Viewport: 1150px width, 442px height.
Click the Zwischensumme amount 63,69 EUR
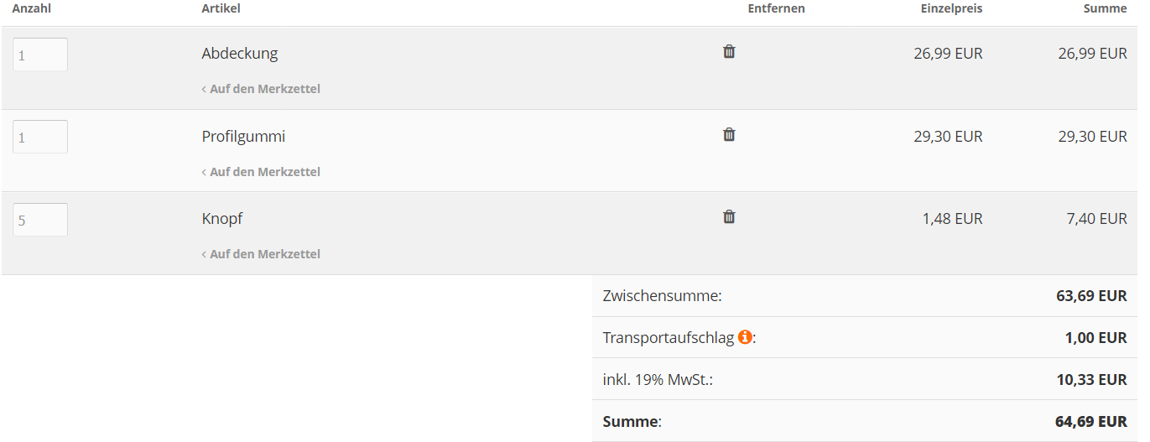click(x=1091, y=296)
